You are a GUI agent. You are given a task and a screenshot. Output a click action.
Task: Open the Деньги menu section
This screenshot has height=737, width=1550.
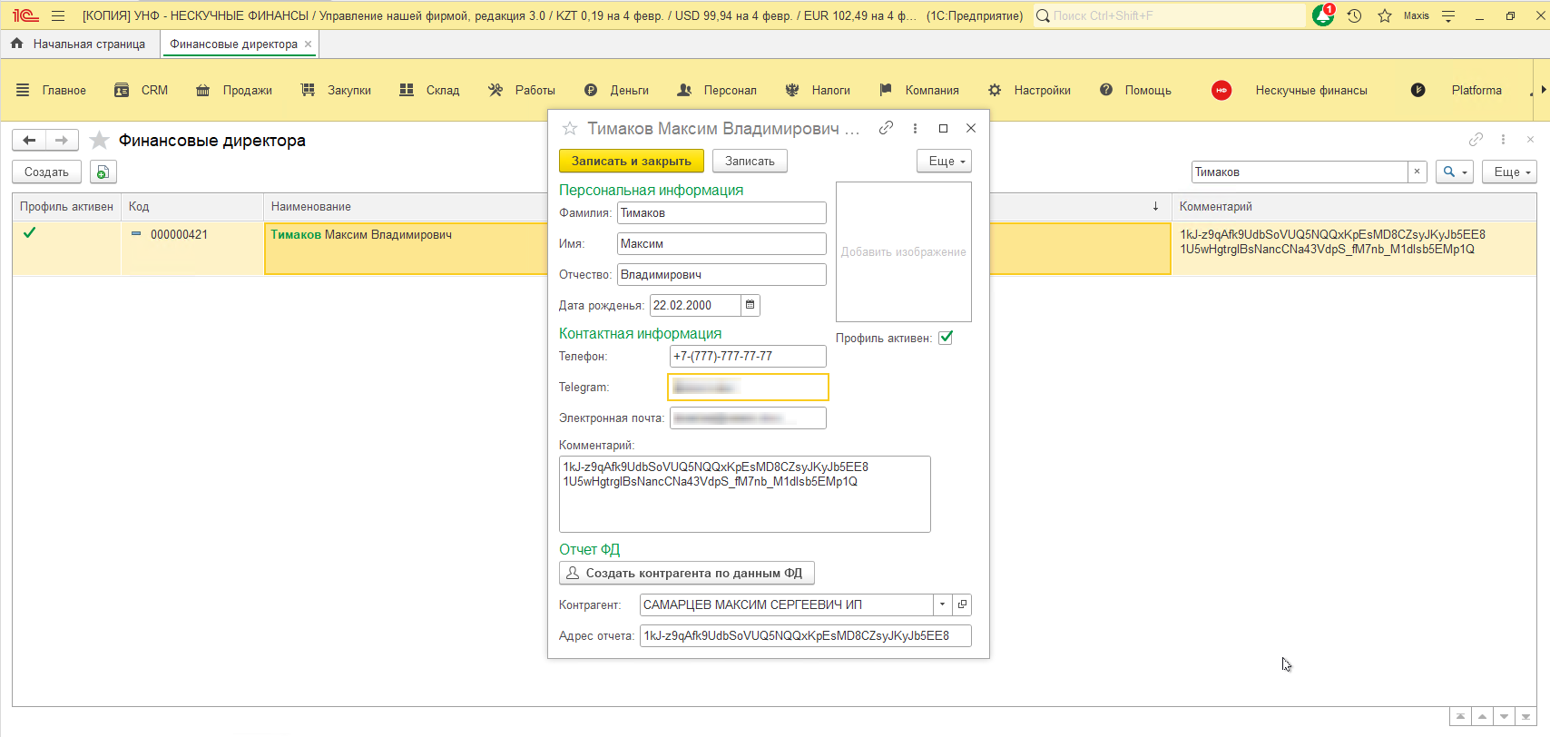[x=617, y=90]
